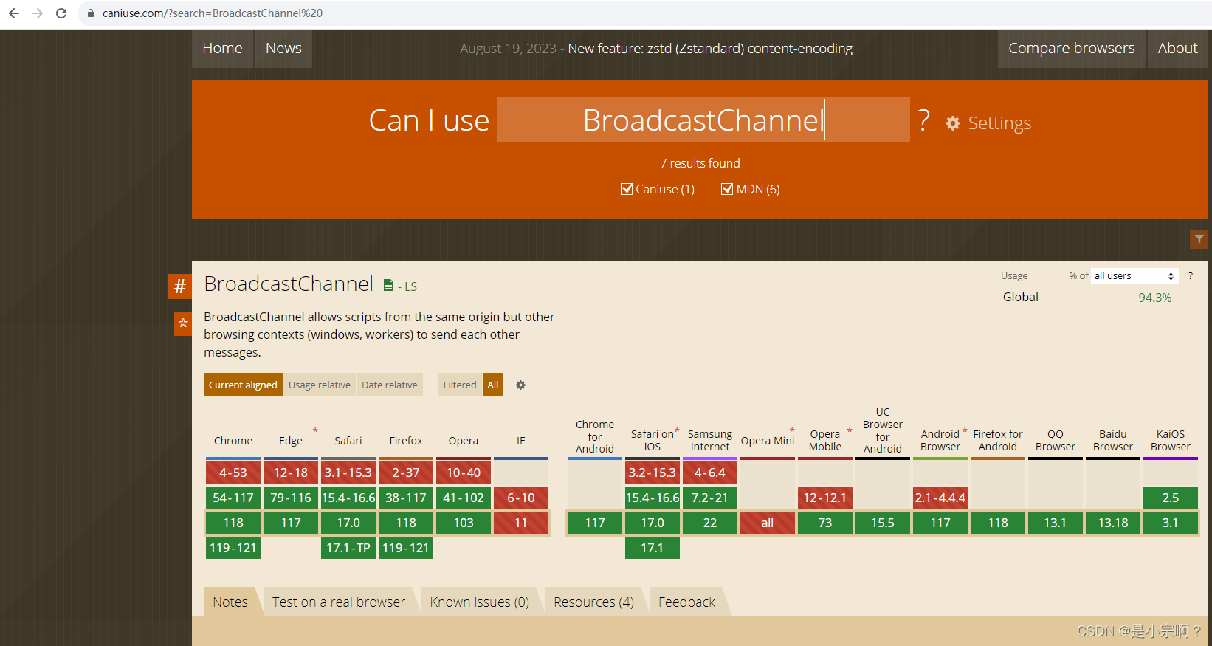This screenshot has width=1212, height=646.
Task: Click UC Browser 15.5 cell
Action: [x=883, y=523]
